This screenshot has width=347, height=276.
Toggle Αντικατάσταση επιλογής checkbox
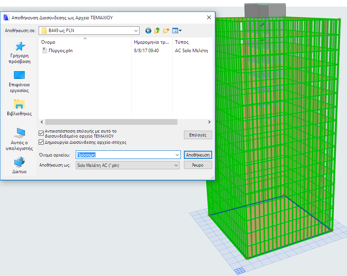(x=41, y=133)
